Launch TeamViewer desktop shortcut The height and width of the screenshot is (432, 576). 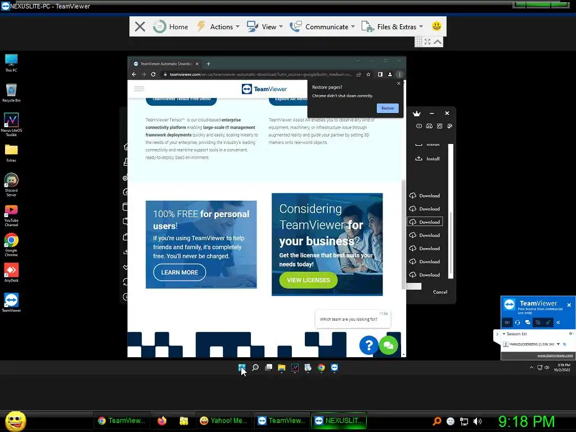point(11,303)
